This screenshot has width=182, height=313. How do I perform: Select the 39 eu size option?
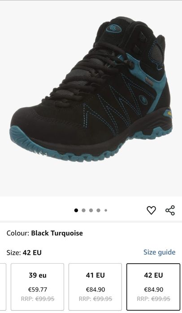37,287
